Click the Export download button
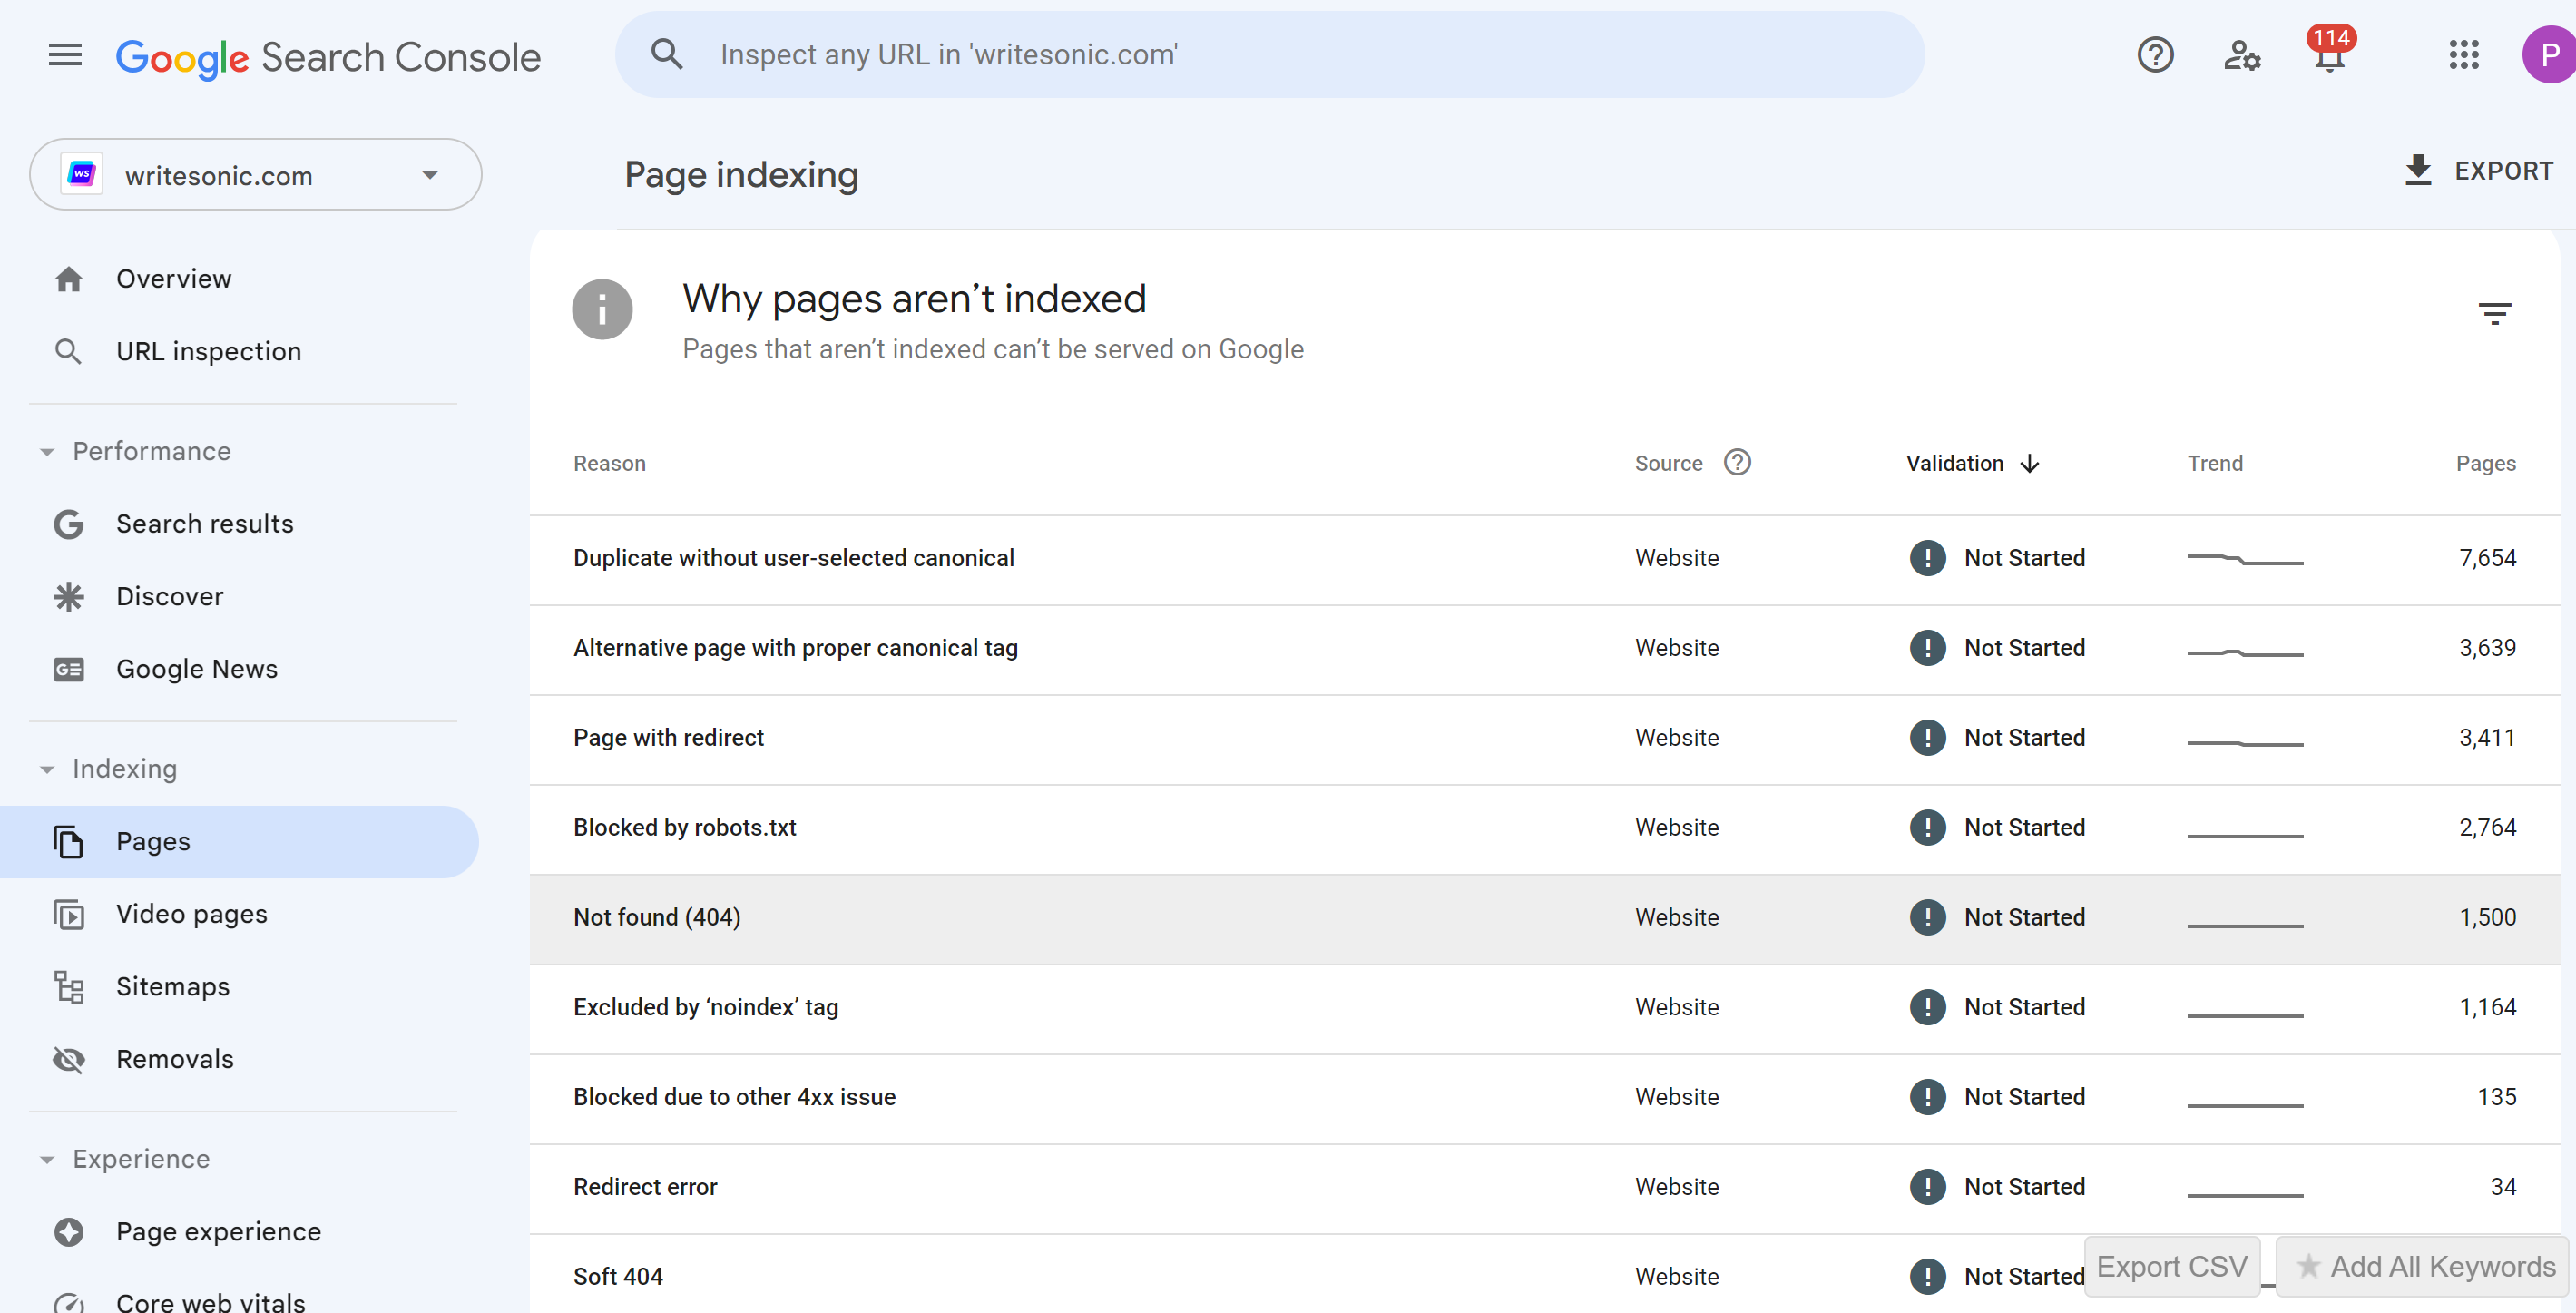Viewport: 2576px width, 1313px height. coord(2477,171)
